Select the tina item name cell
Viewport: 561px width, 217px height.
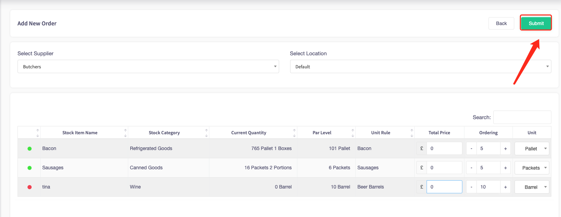click(x=84, y=187)
